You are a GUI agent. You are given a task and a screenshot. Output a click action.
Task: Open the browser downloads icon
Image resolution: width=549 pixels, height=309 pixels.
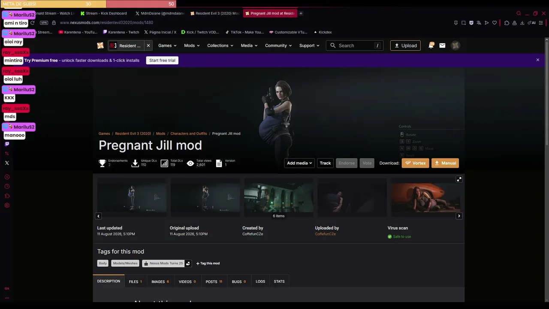click(522, 23)
